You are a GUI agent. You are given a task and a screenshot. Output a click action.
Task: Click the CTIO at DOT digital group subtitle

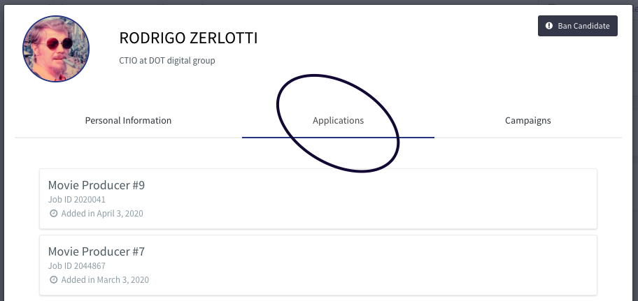[167, 61]
